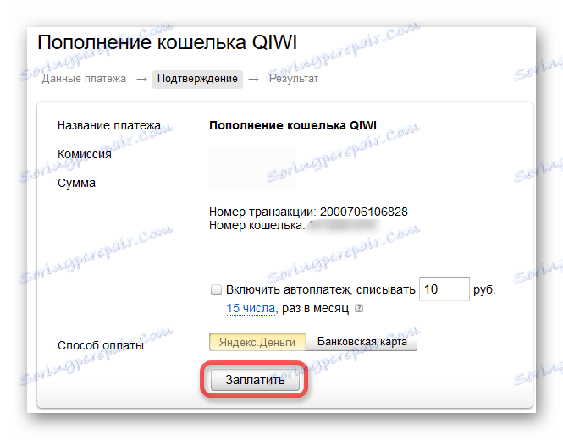Open the 15 числа date link

pos(251,308)
